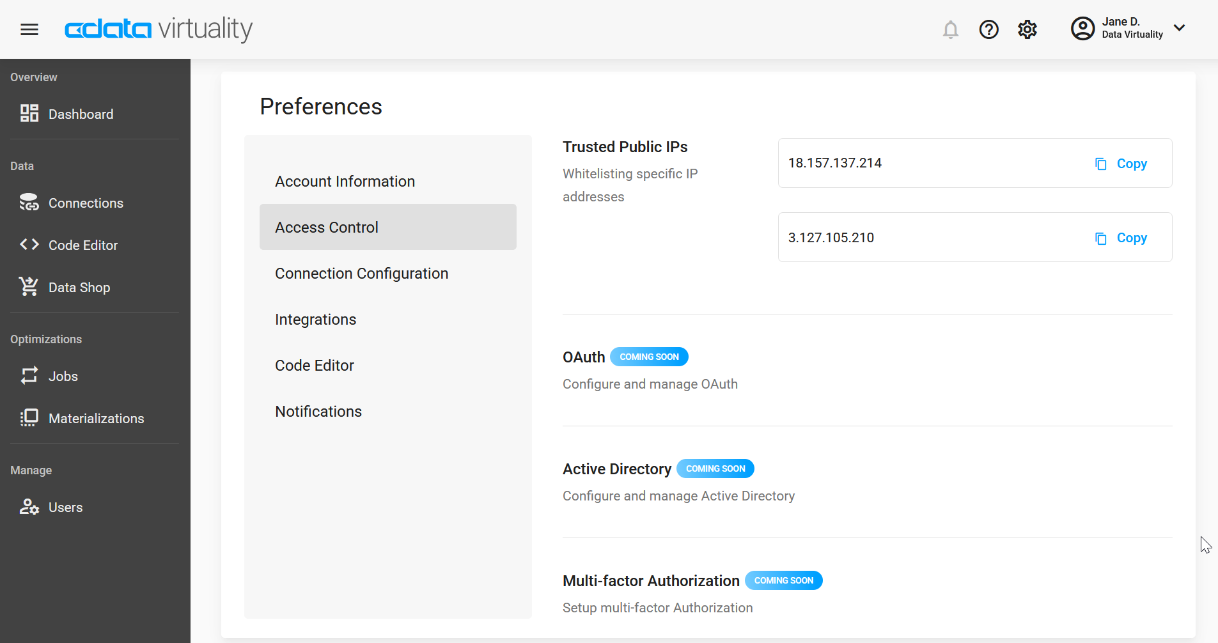Open the Dashboard from the sidebar

[81, 114]
